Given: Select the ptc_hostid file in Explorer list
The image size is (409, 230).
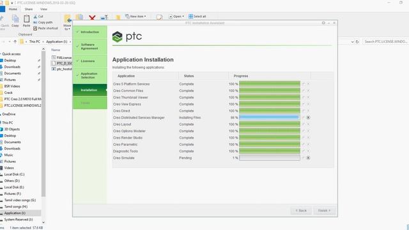Looking at the screenshot, I should pyautogui.click(x=62, y=69).
